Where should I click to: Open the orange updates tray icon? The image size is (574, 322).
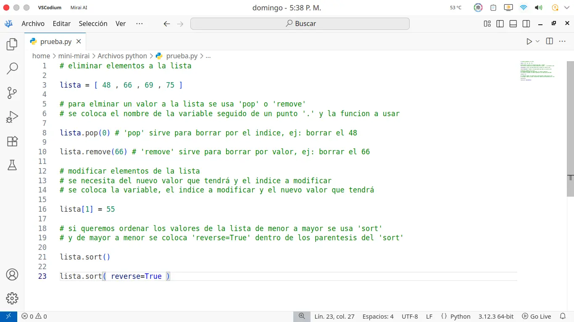click(x=555, y=8)
